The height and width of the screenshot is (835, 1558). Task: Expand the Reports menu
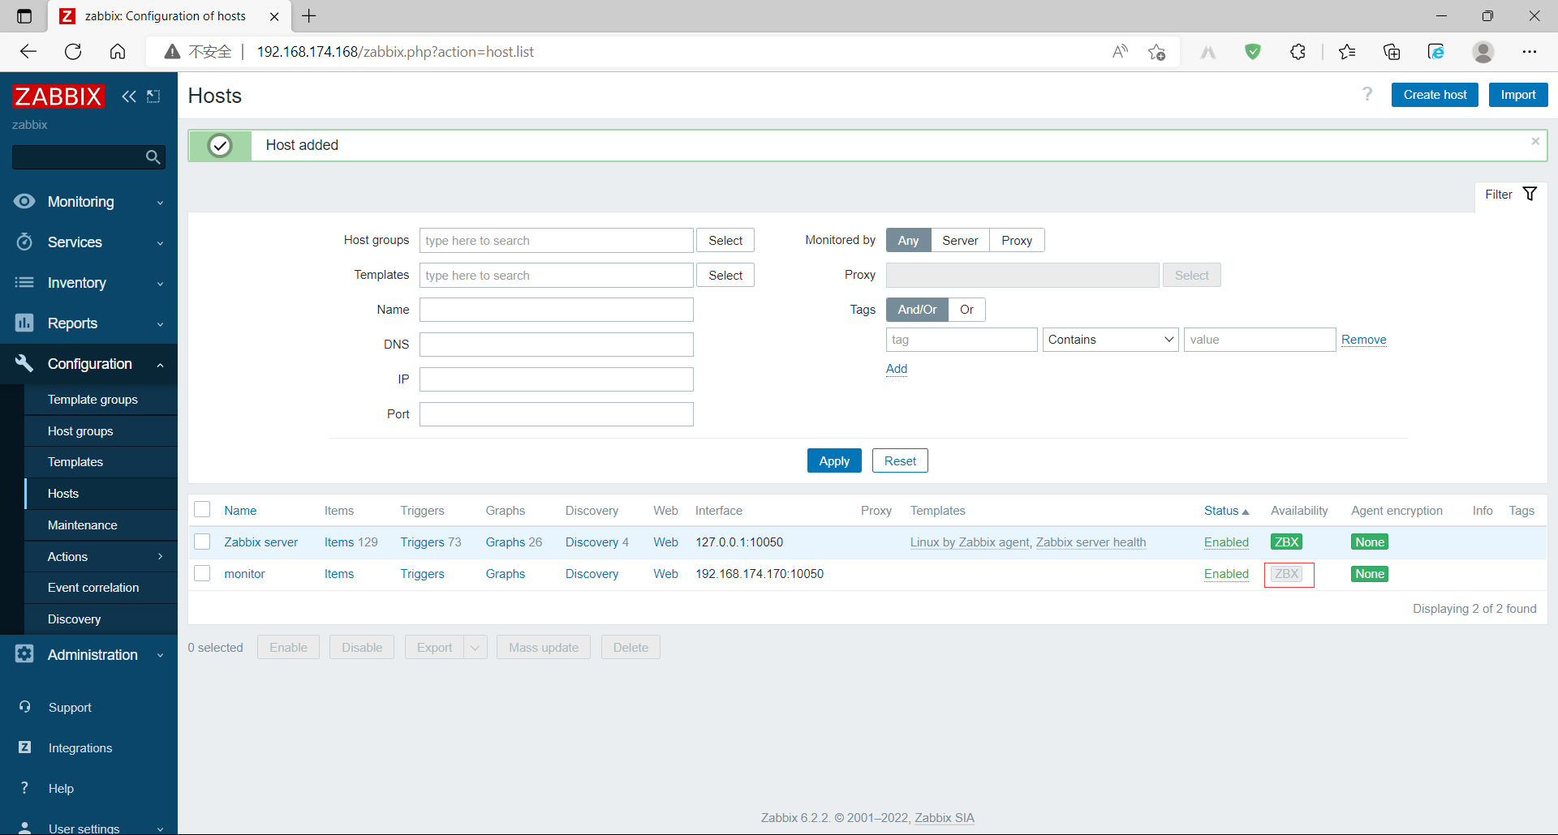pyautogui.click(x=88, y=323)
